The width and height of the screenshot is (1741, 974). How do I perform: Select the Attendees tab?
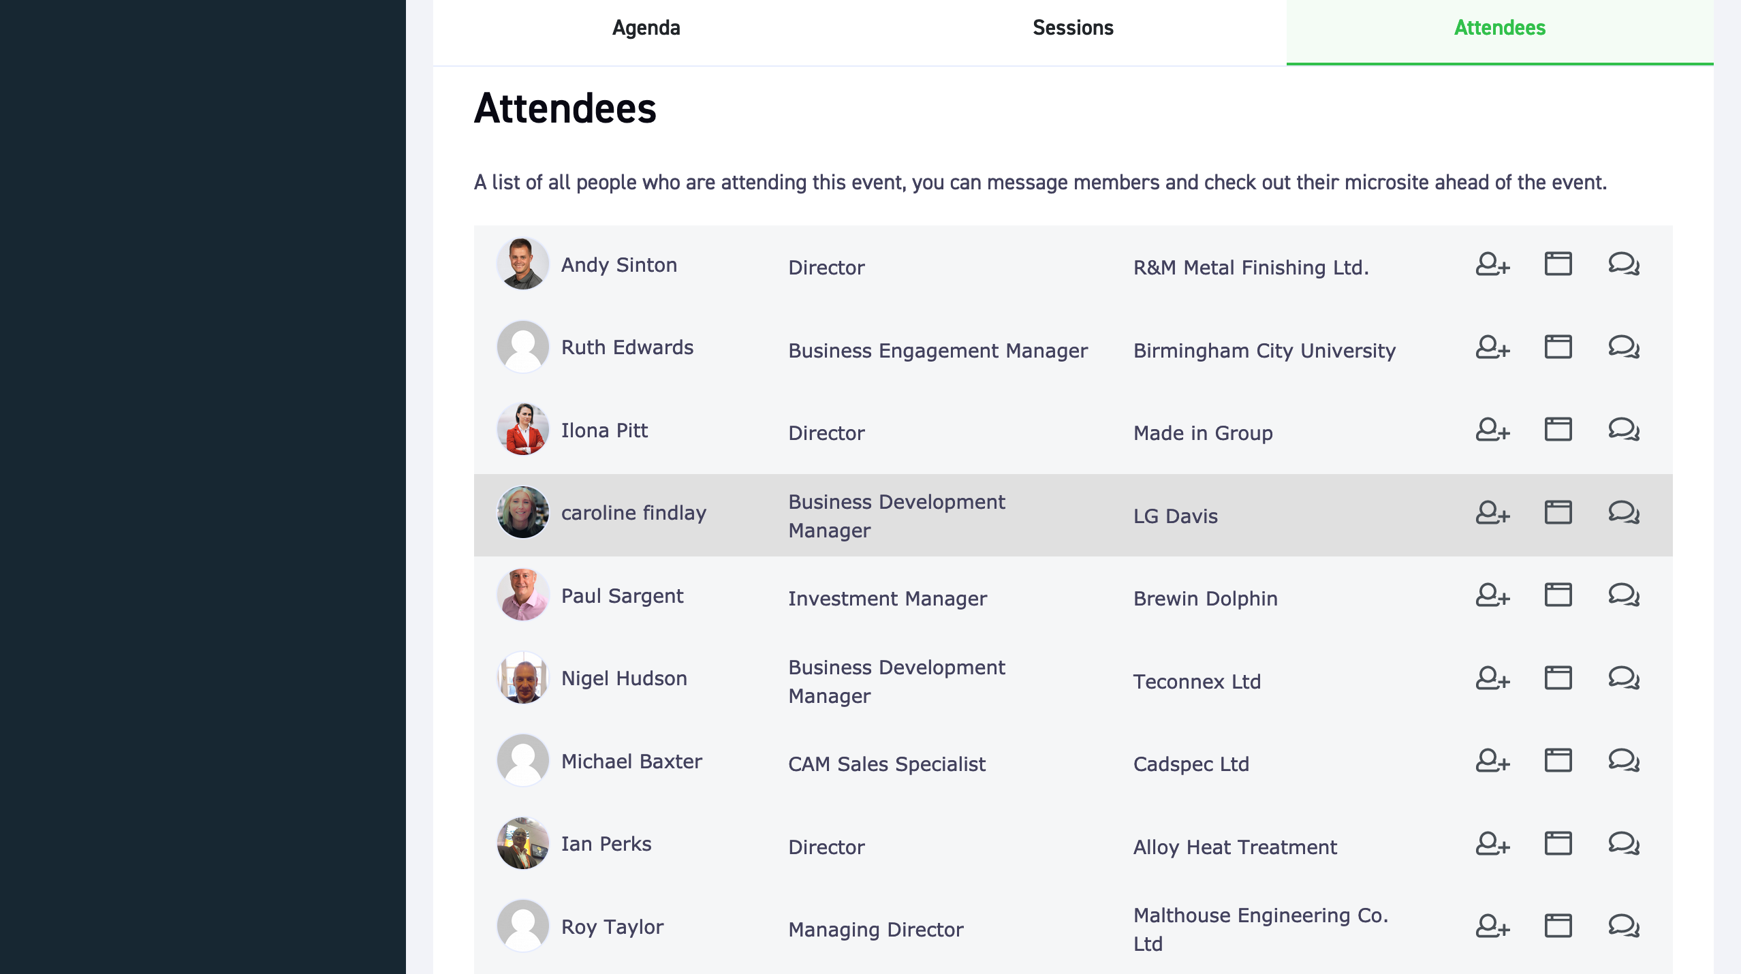click(x=1500, y=28)
